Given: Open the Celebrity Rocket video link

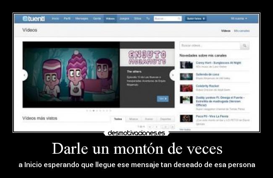Looking at the screenshot, I should tap(207, 86).
